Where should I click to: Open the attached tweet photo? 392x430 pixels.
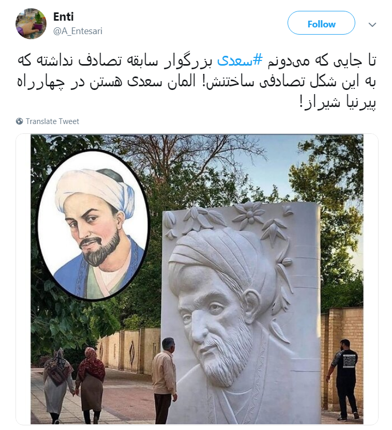pyautogui.click(x=197, y=279)
